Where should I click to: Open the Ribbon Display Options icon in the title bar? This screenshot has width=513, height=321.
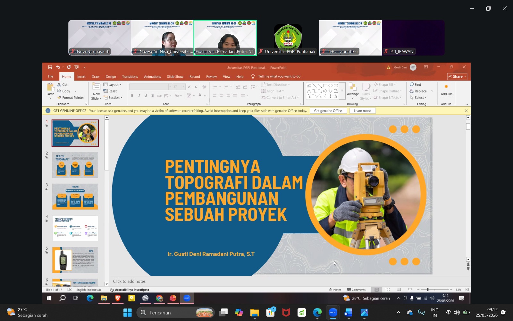click(x=426, y=67)
